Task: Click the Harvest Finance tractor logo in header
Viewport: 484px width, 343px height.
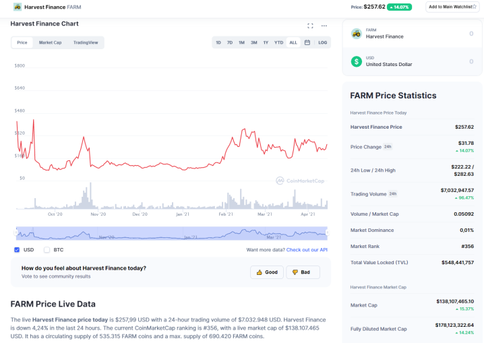Action: click(18, 7)
